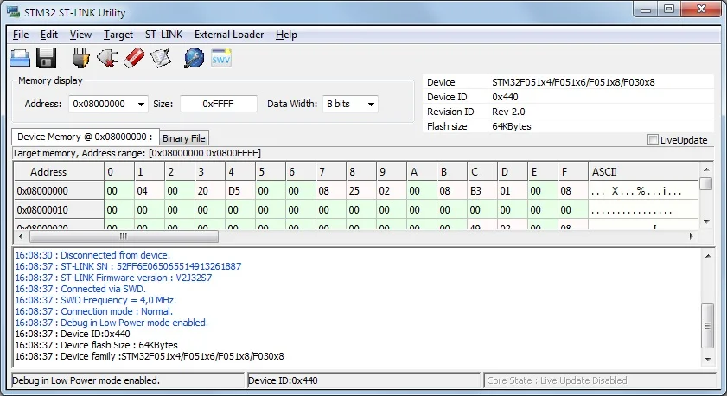
Task: Open the Edit menu
Action: [x=48, y=35]
